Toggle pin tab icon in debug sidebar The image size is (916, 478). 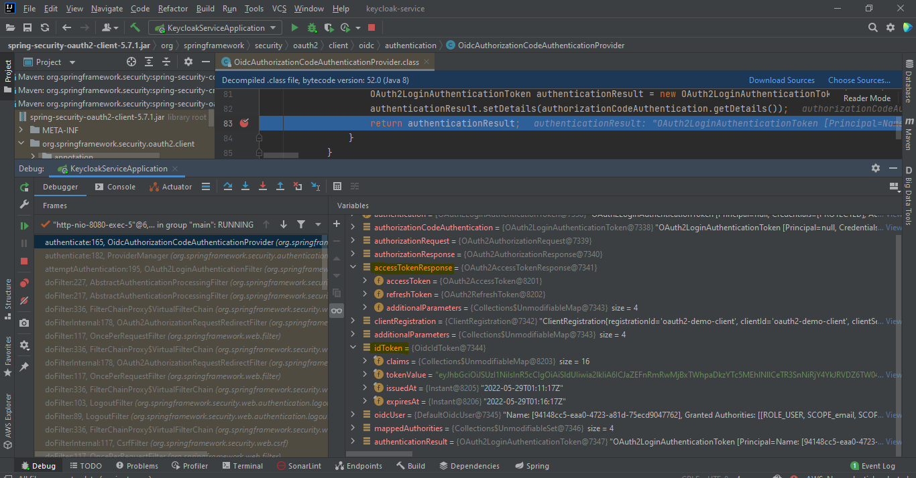(24, 367)
